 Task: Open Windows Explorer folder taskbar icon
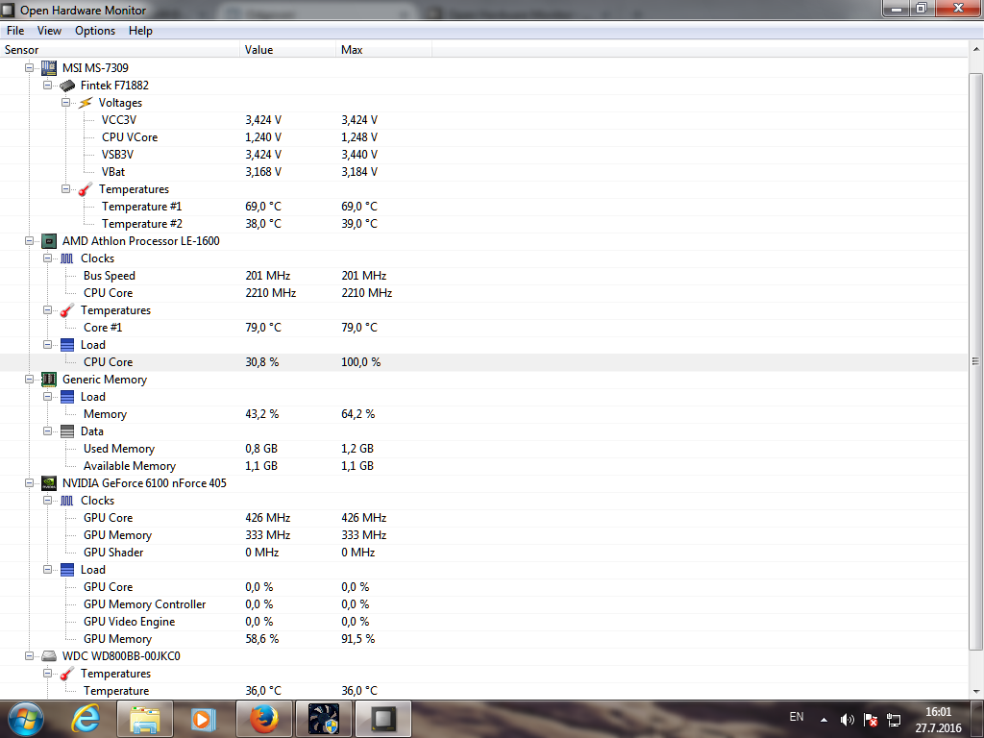tap(144, 719)
